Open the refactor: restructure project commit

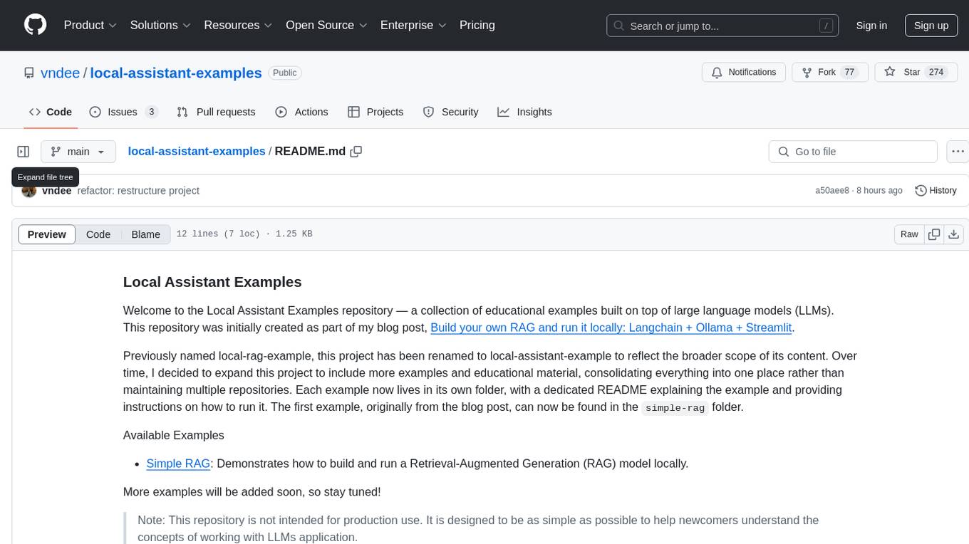point(138,191)
